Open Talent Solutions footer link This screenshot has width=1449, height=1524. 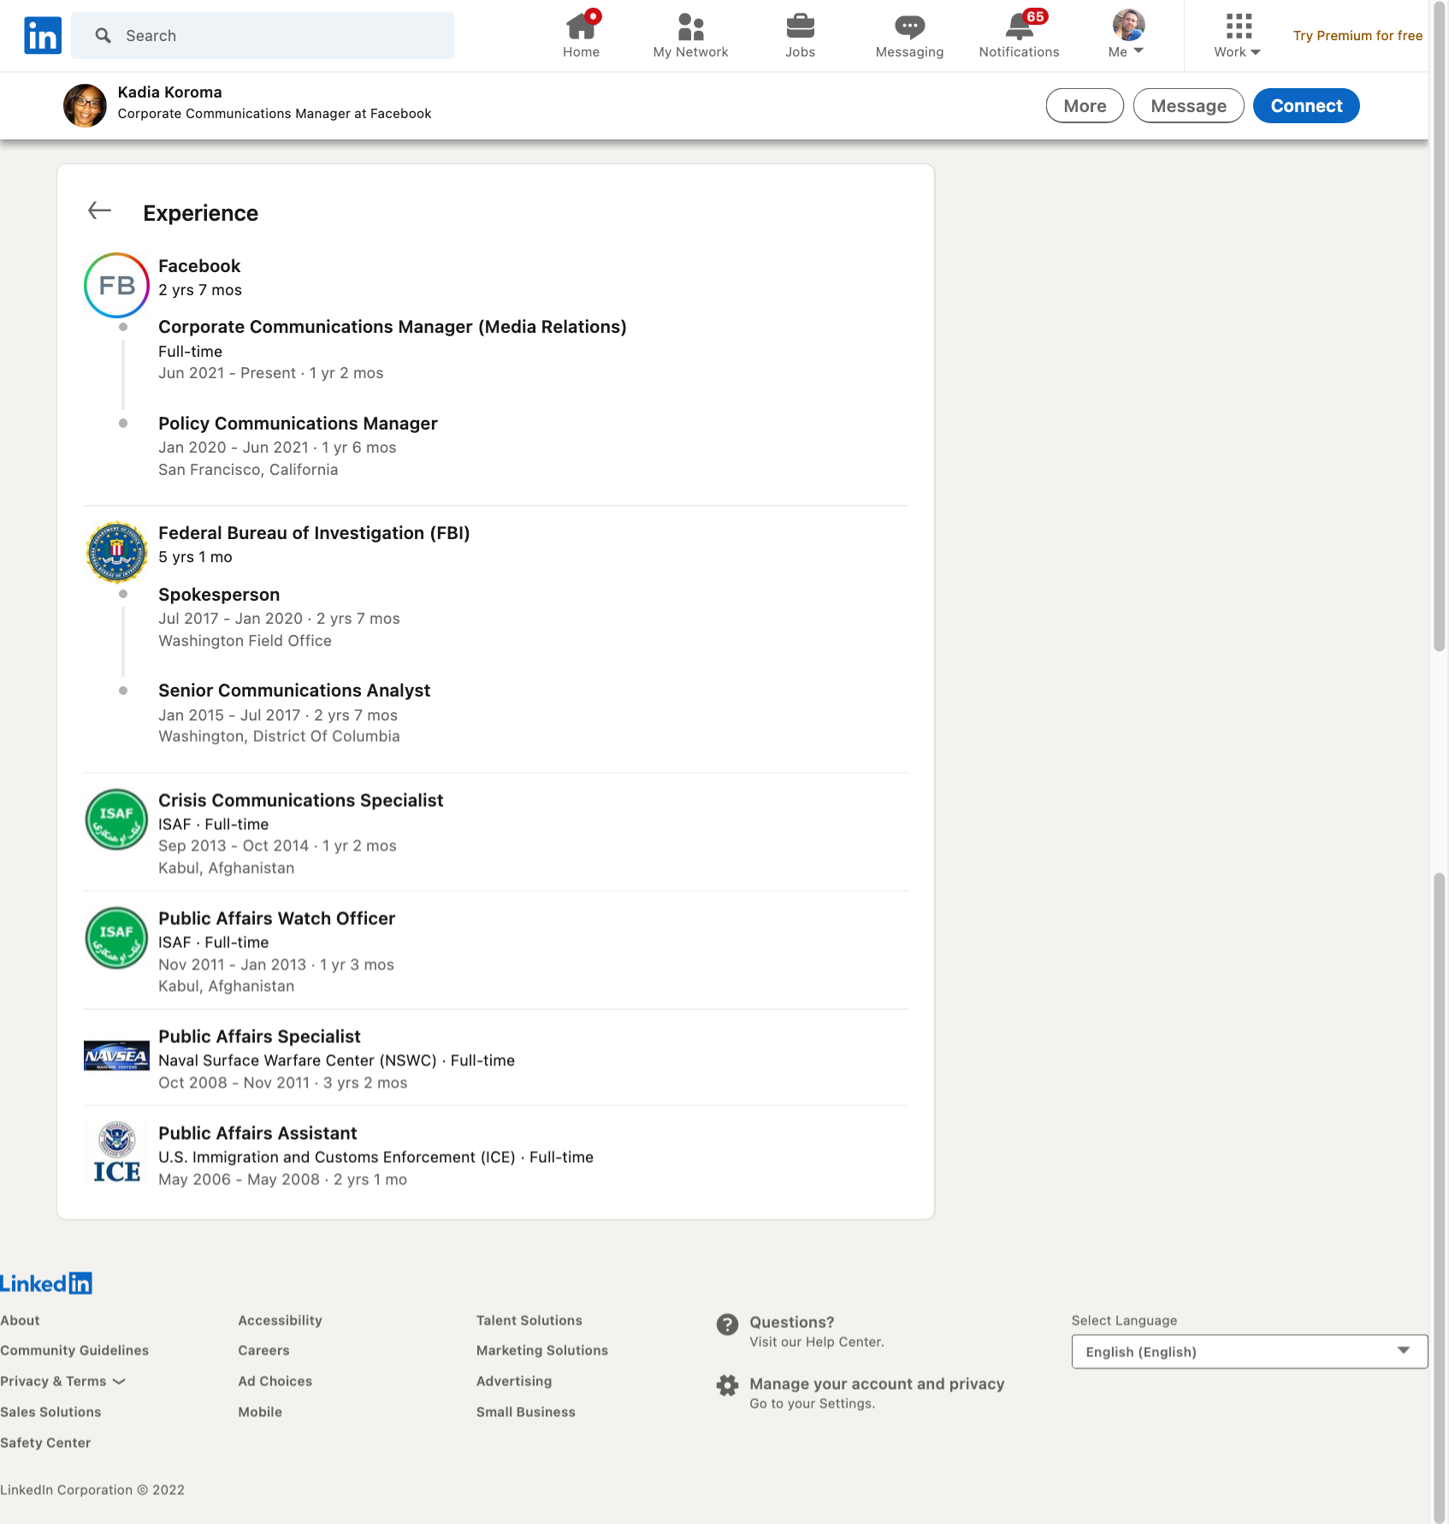(x=529, y=1320)
